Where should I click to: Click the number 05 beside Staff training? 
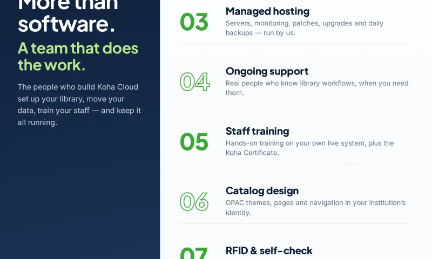[194, 142]
